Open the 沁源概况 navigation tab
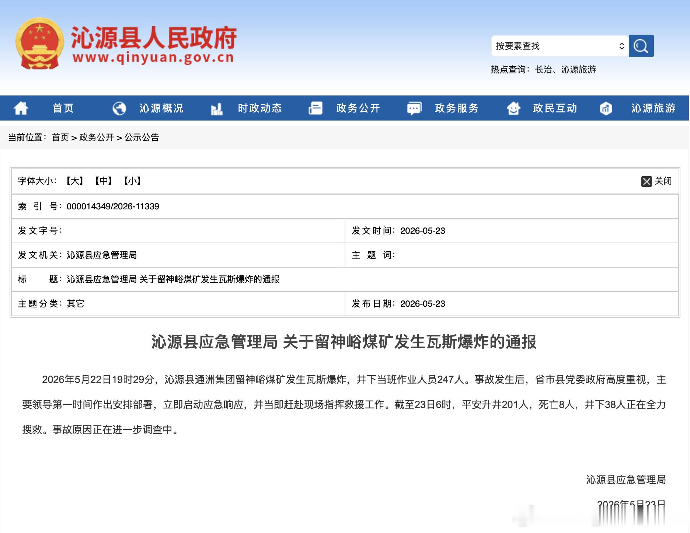The width and height of the screenshot is (690, 533). [x=161, y=108]
